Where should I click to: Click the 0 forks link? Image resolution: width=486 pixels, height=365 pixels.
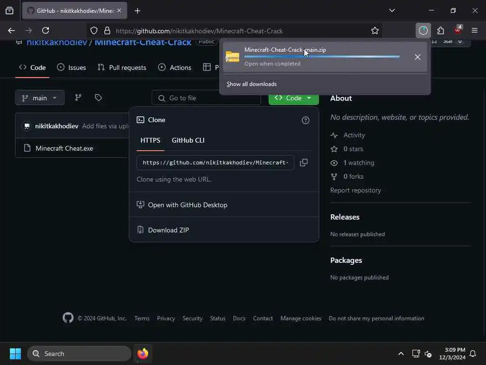pyautogui.click(x=353, y=176)
